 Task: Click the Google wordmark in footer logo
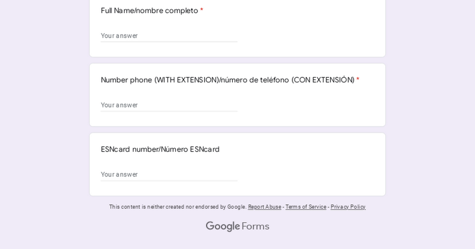pos(222,226)
